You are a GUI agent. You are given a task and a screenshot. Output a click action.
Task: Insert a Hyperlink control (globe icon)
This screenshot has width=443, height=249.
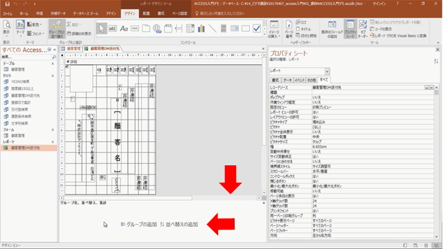157,28
